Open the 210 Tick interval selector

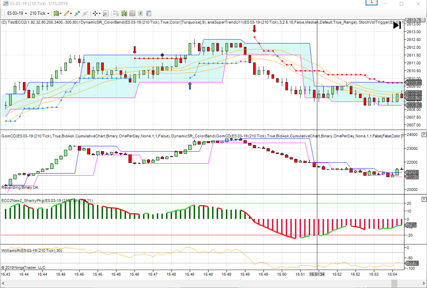pyautogui.click(x=39, y=13)
